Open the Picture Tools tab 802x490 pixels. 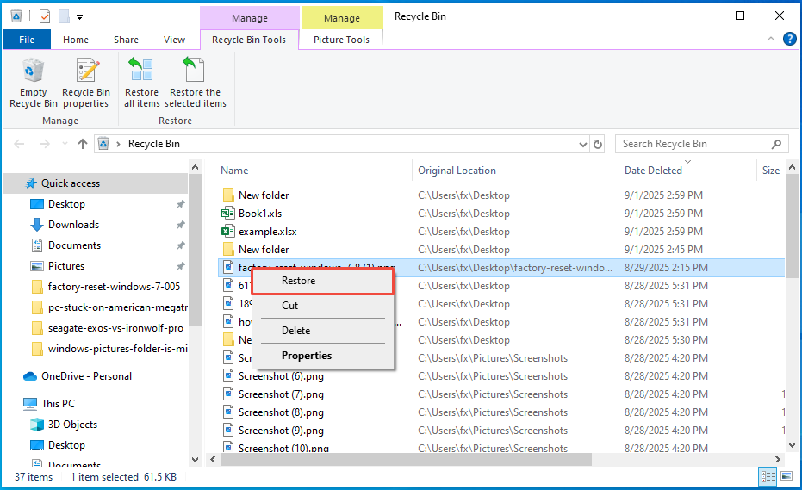(341, 40)
